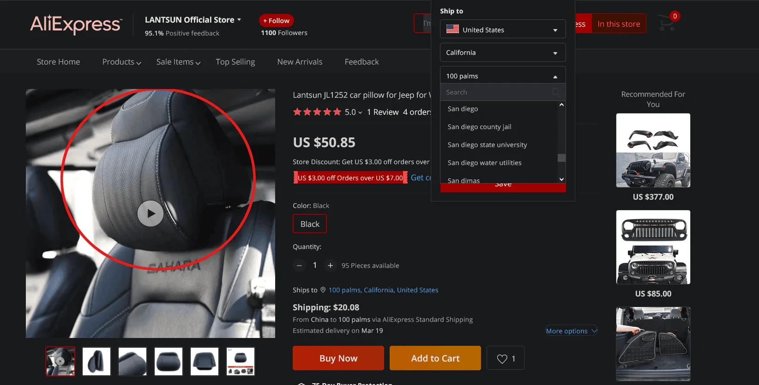
Task: Collapse the 100 palms city dropdown
Action: (x=503, y=76)
